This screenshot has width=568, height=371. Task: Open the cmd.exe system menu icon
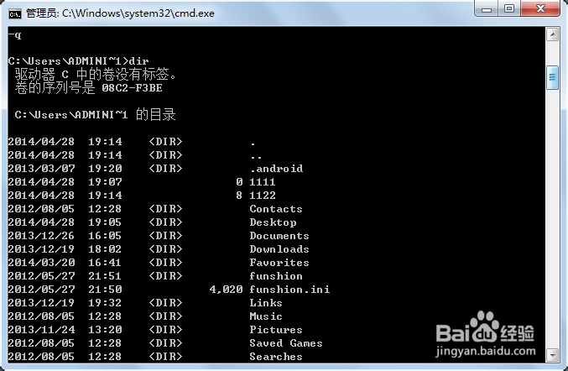pos(15,13)
